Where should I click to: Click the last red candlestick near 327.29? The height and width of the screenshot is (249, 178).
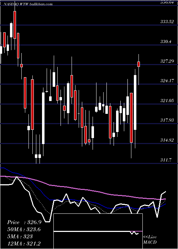139,64
